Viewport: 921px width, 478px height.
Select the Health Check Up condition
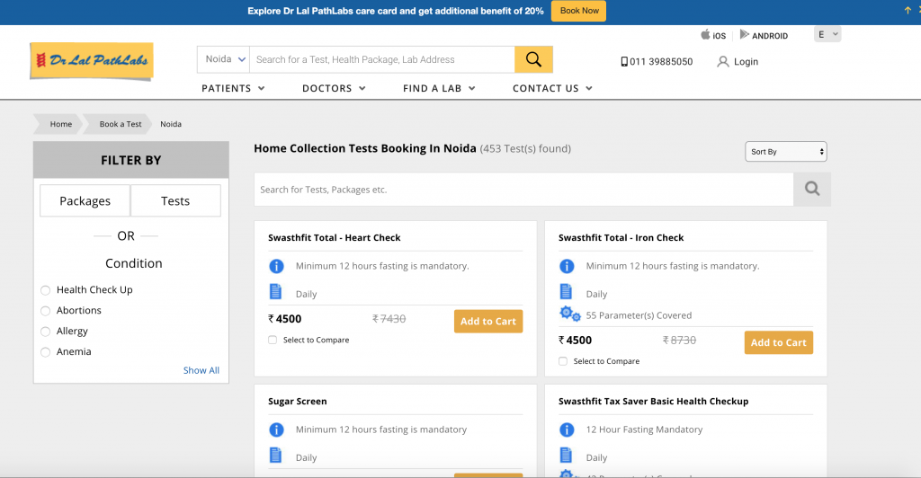click(45, 290)
